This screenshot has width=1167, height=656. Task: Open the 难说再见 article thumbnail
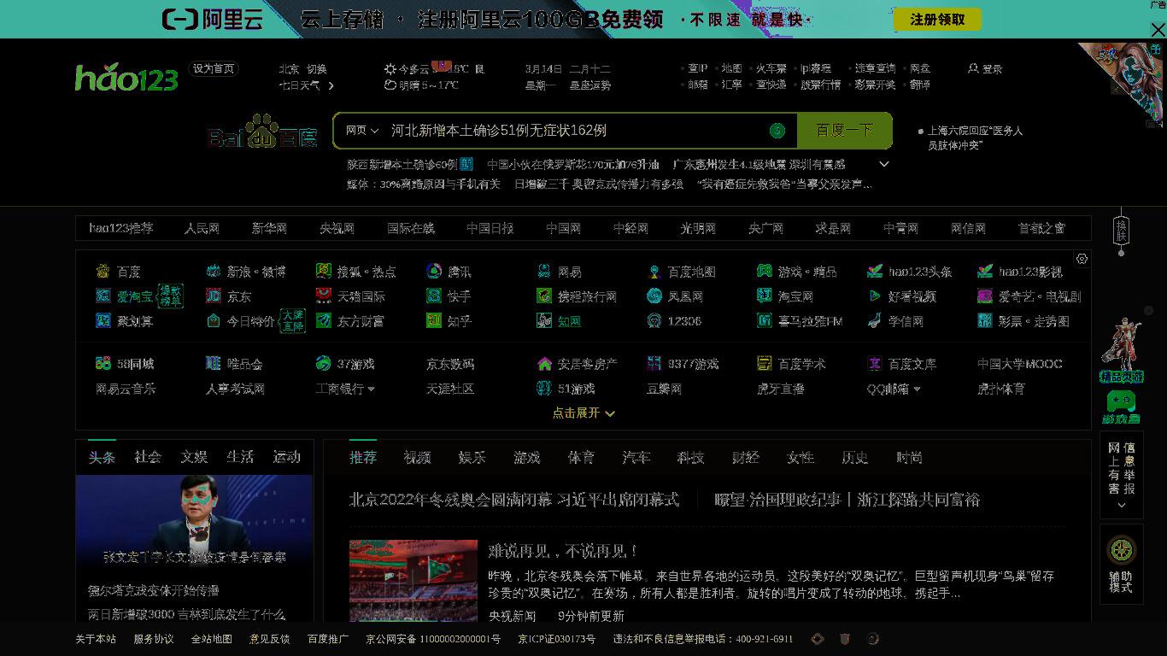pyautogui.click(x=413, y=581)
